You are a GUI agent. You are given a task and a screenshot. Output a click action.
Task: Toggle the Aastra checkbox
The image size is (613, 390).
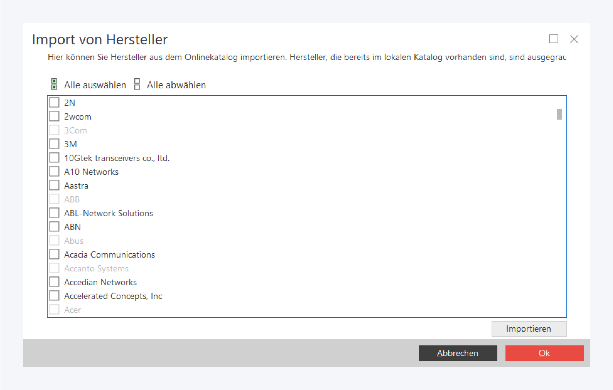(x=54, y=185)
